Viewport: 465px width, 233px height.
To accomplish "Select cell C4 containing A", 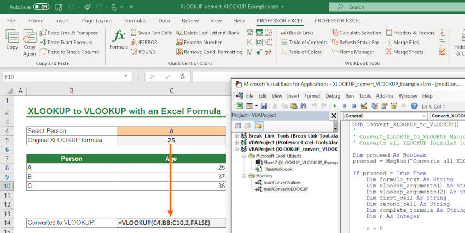I will click(171, 131).
